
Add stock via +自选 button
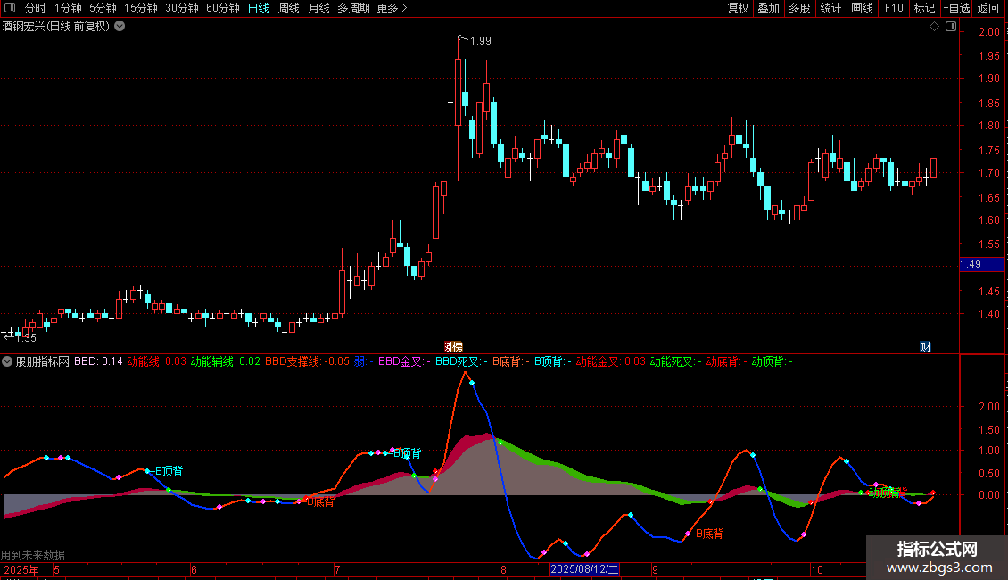tap(956, 8)
